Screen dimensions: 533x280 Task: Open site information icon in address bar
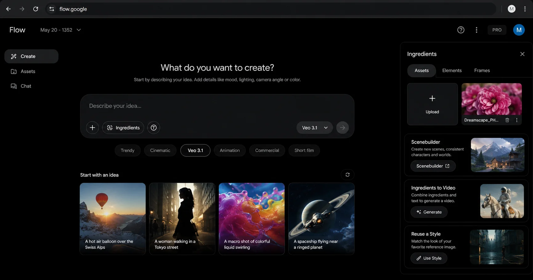click(x=52, y=9)
